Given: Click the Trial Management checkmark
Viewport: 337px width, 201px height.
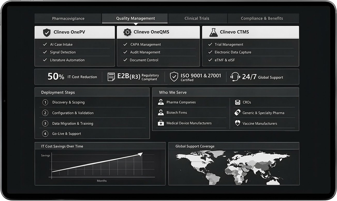Looking at the screenshot, I should point(210,44).
